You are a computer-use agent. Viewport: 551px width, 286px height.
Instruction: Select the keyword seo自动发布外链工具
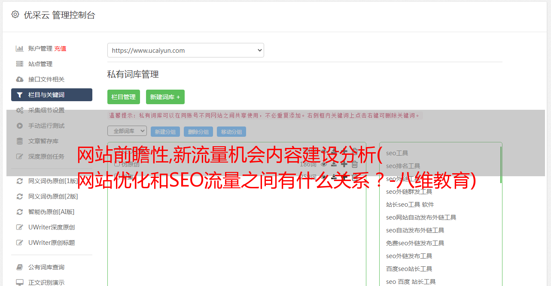[415, 230]
